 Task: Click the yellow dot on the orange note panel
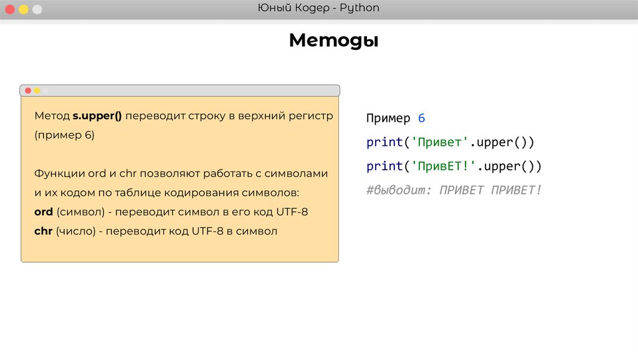37,90
